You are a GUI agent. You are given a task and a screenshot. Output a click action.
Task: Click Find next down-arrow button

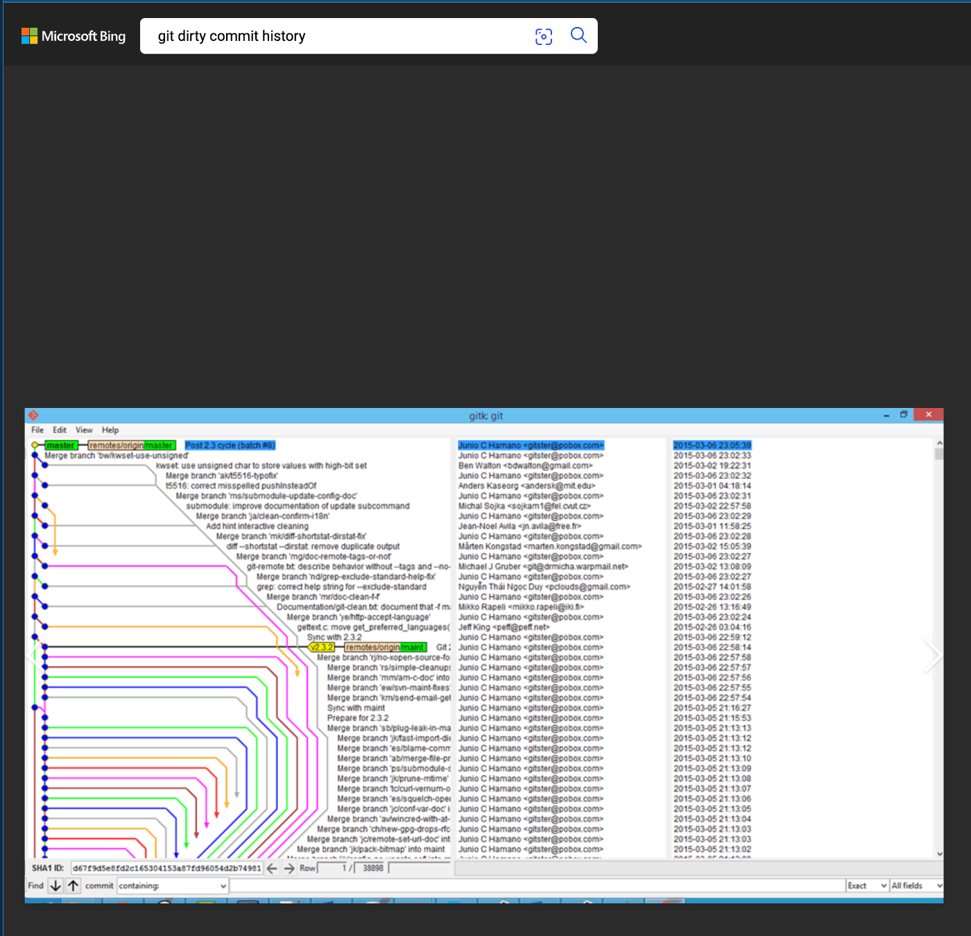(55, 886)
